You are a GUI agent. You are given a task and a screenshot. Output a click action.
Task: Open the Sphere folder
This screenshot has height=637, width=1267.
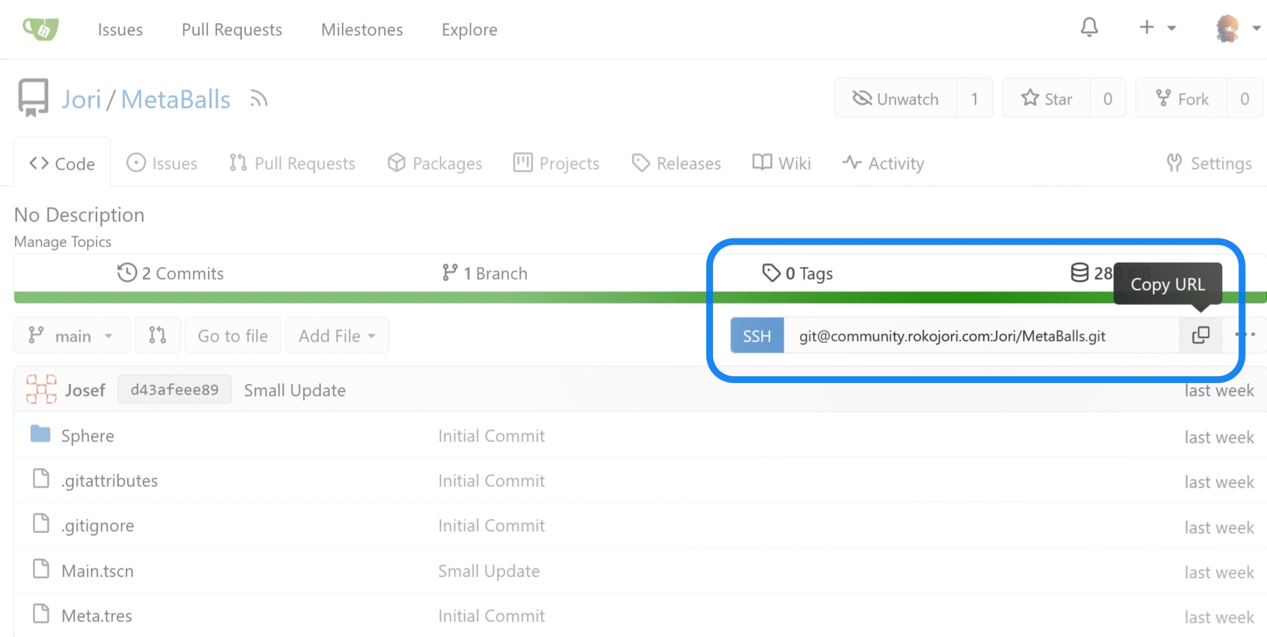88,436
